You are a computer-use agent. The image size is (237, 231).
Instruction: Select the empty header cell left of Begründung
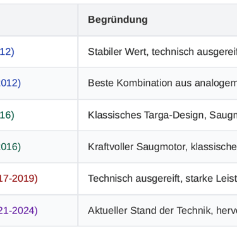39,20
